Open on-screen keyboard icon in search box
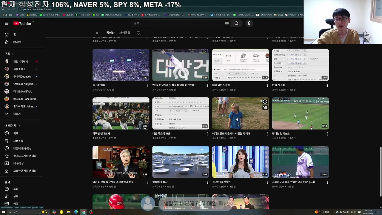 point(227,23)
